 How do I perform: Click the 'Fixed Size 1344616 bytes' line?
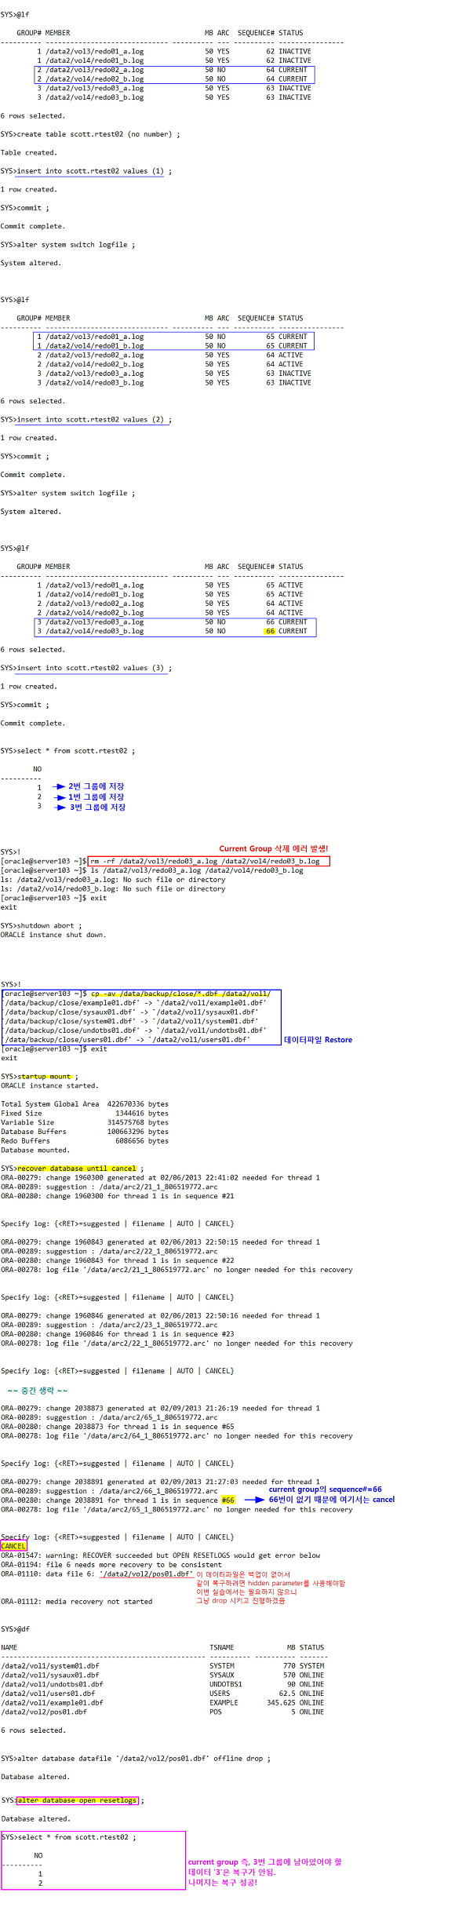coord(85,1114)
